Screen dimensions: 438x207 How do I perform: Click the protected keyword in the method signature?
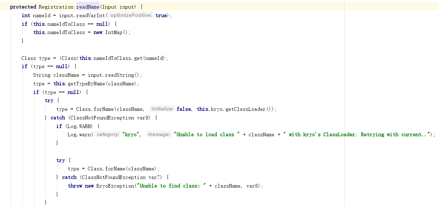pyautogui.click(x=23, y=6)
